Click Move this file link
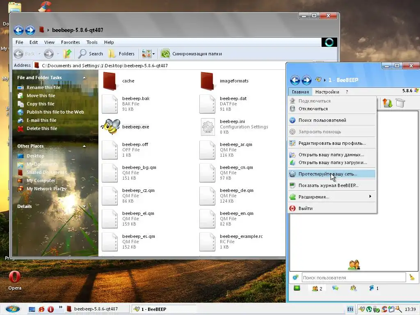The height and width of the screenshot is (315, 420). coord(41,96)
